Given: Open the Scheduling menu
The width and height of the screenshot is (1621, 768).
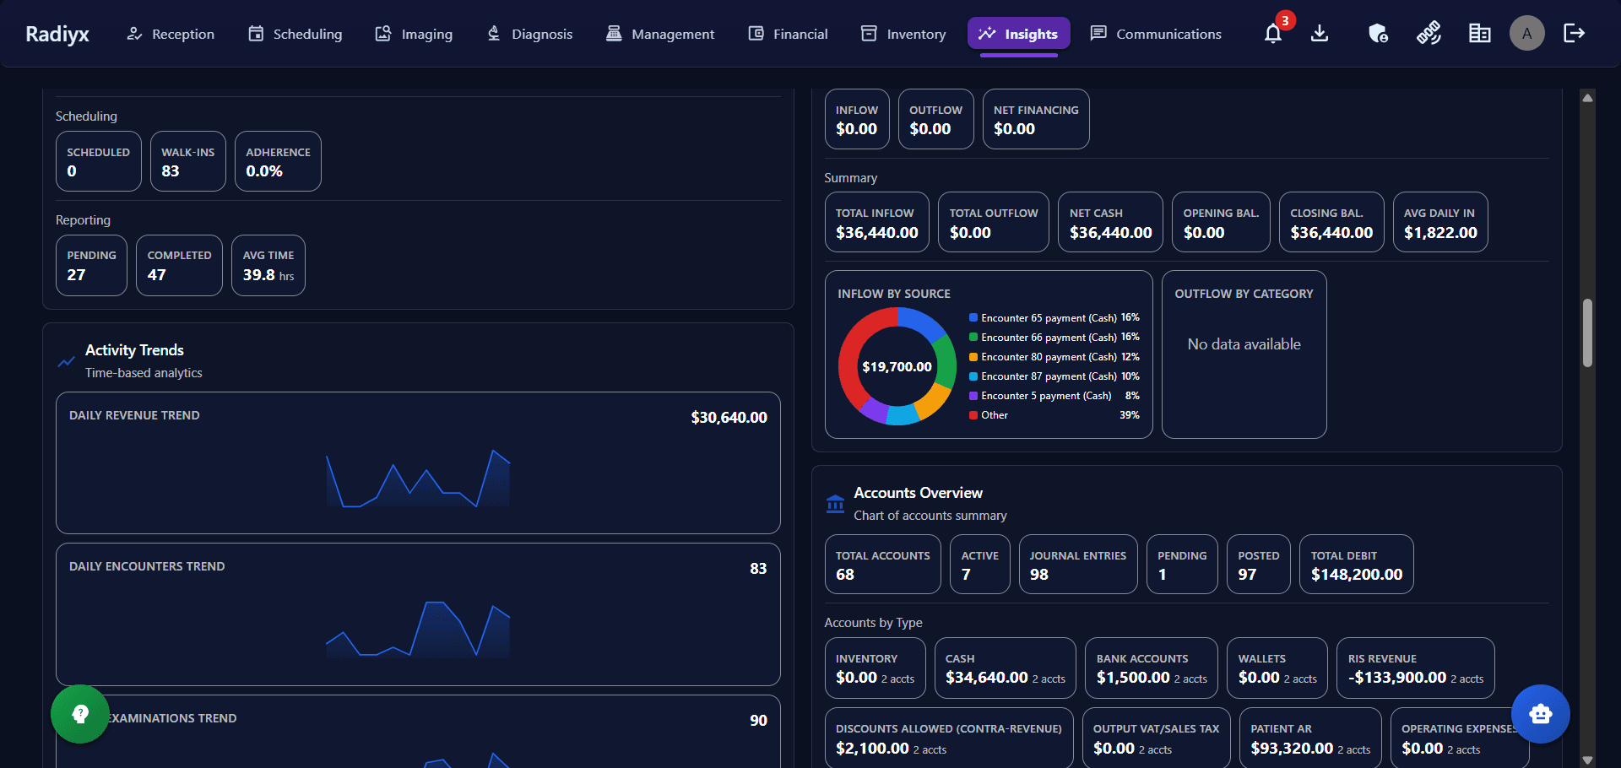Looking at the screenshot, I should [295, 34].
